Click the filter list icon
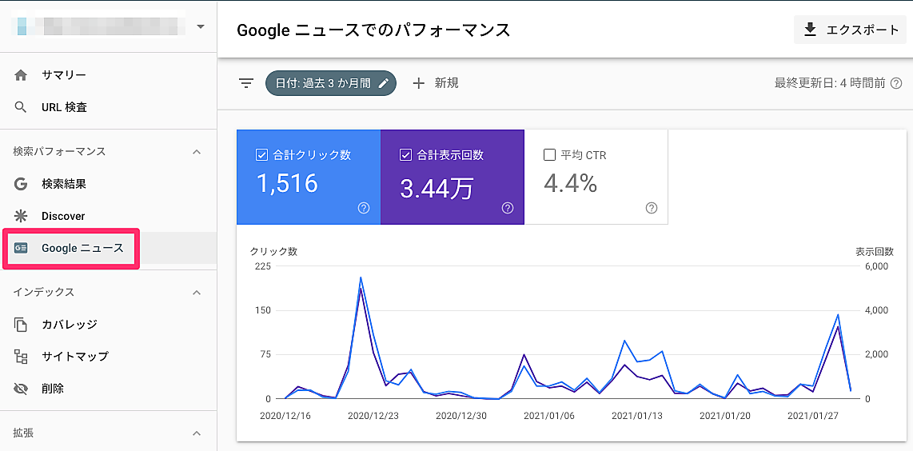 click(x=246, y=83)
